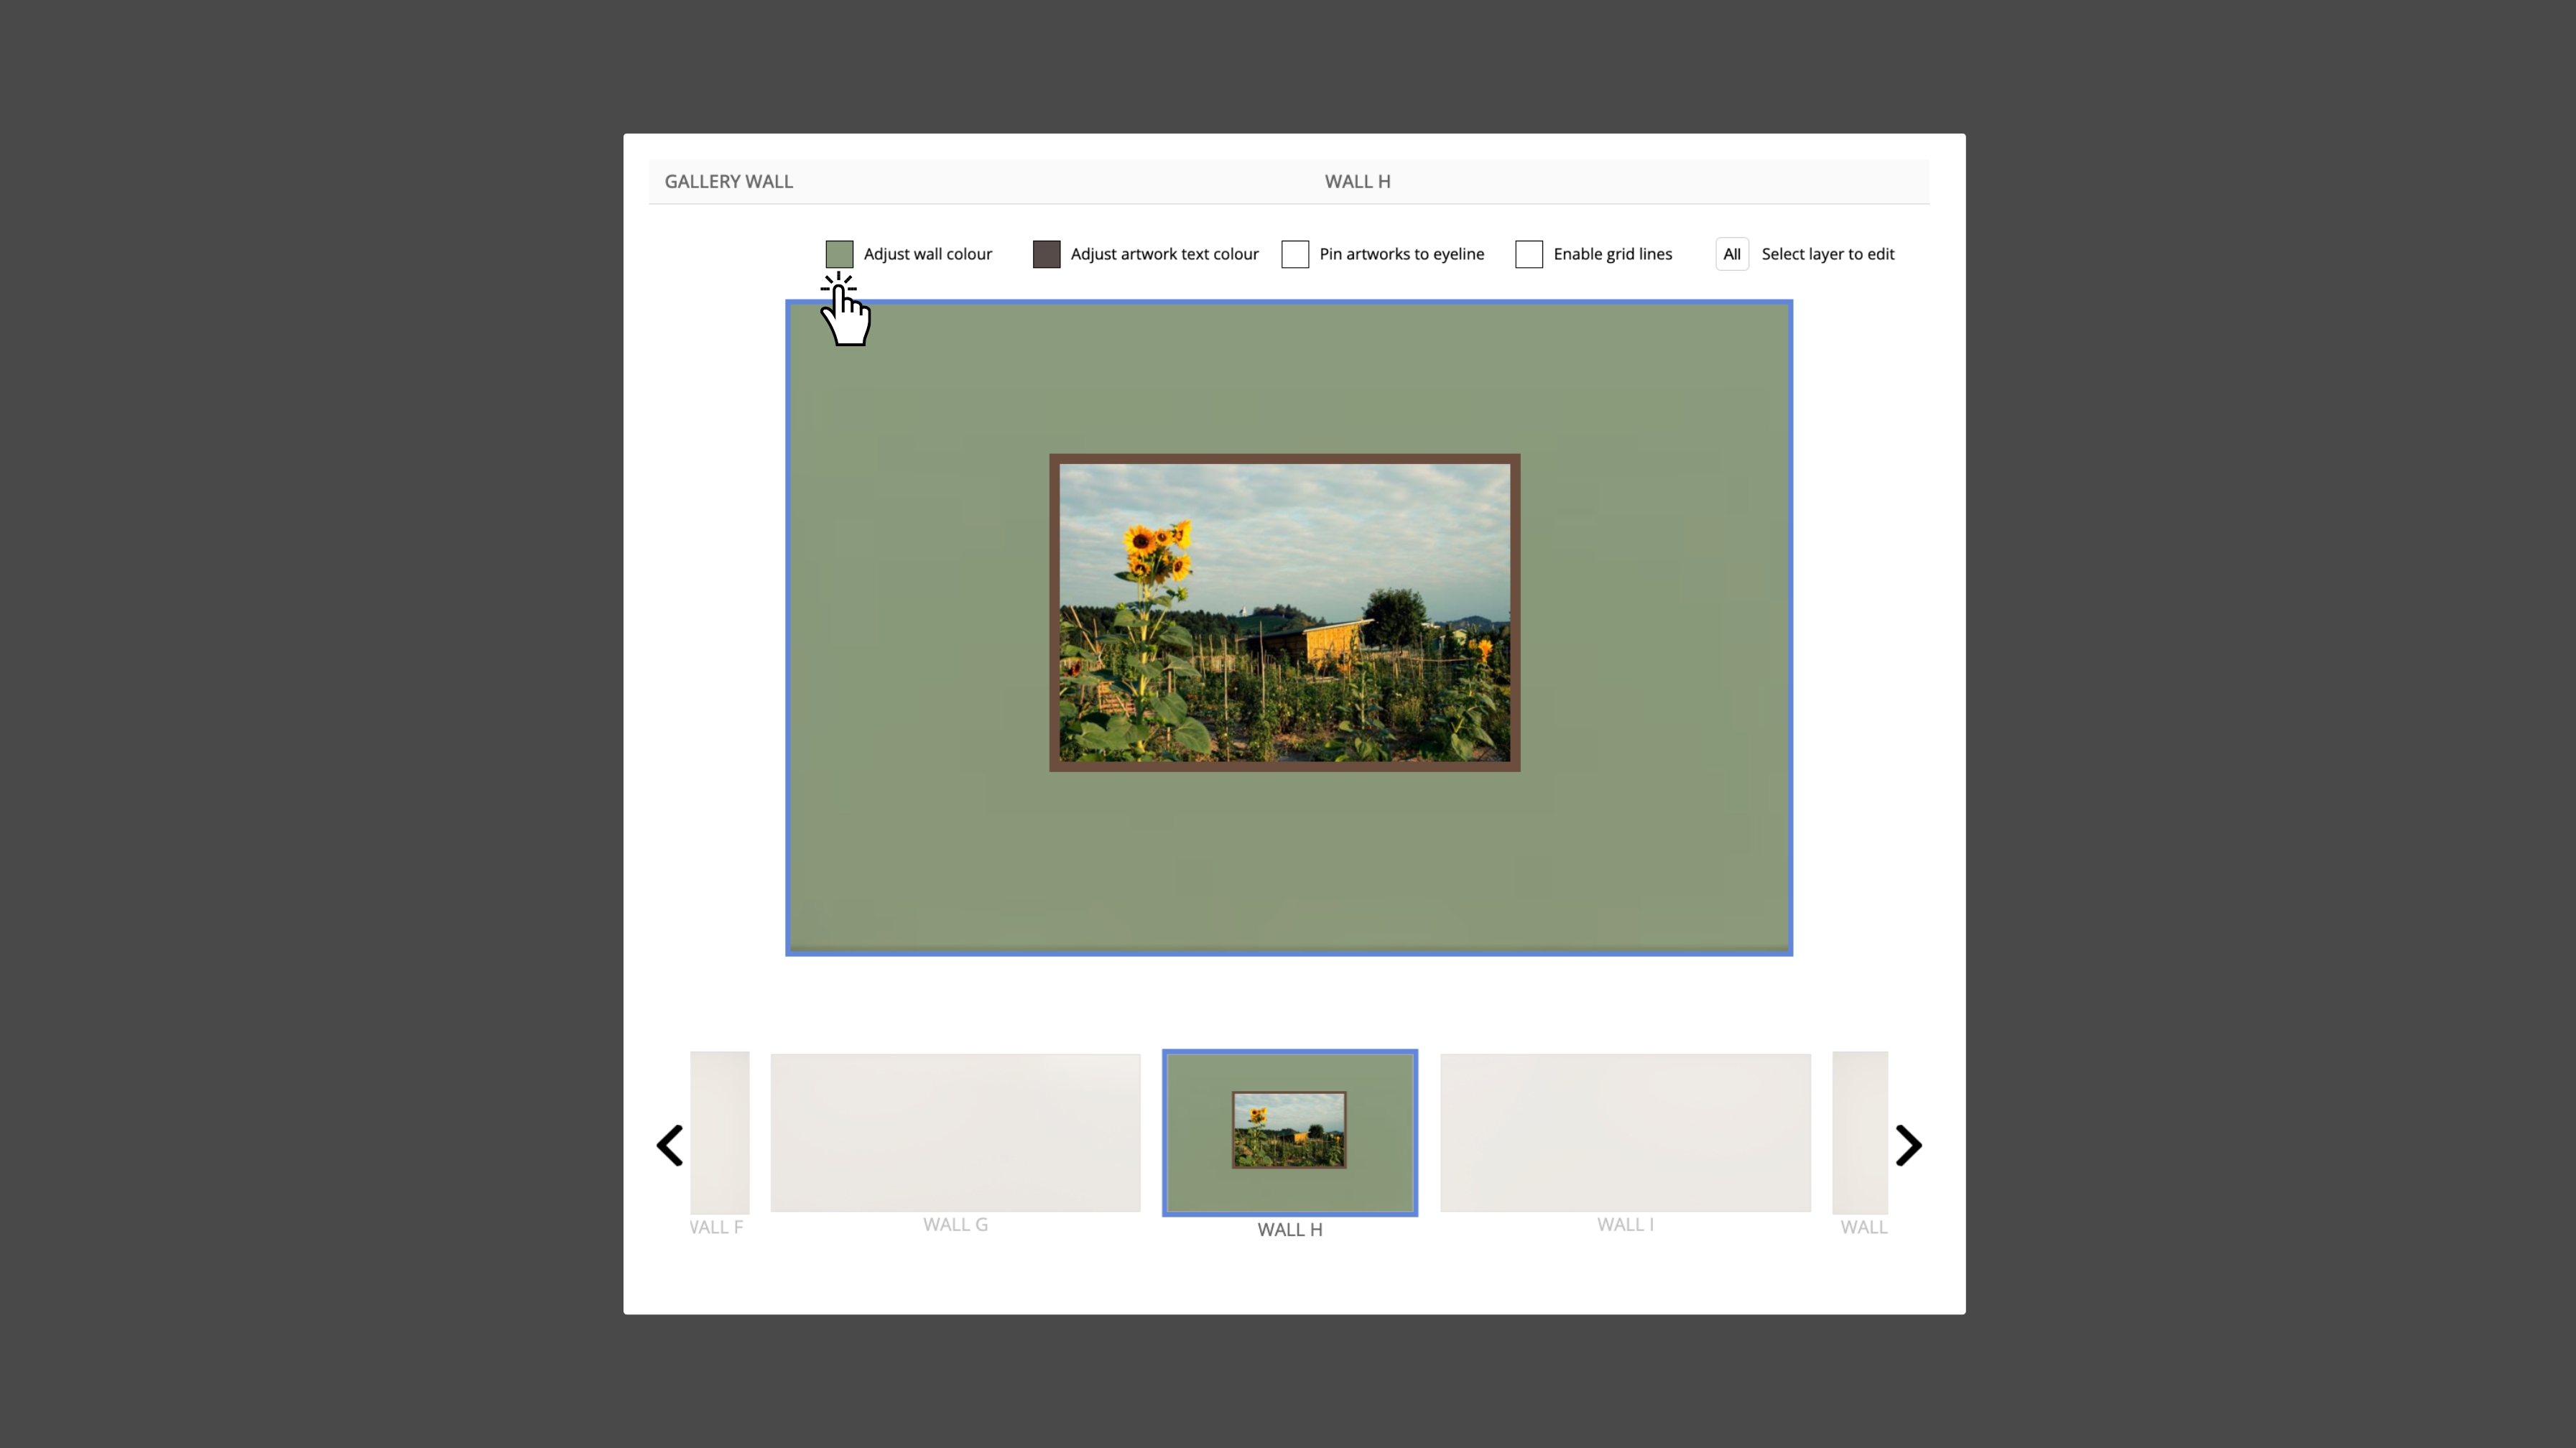Open the green wall colour swatch
Image resolution: width=2576 pixels, height=1448 pixels.
click(839, 254)
